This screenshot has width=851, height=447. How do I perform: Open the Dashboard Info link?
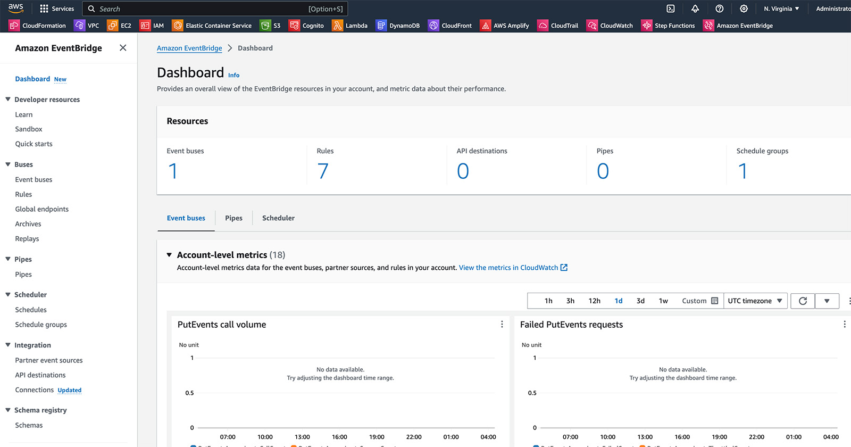click(233, 75)
